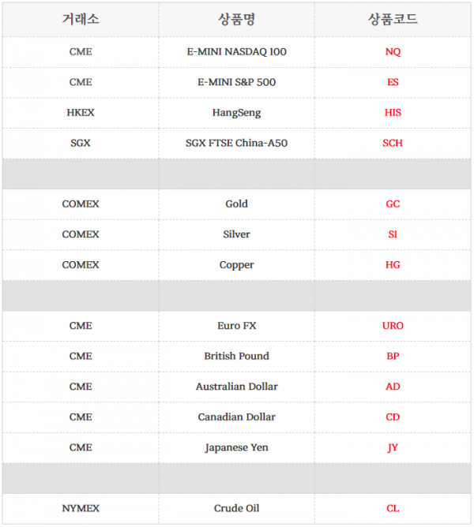Screen dimensions: 474x527
Task: Click the HG code for Copper
Action: (393, 265)
